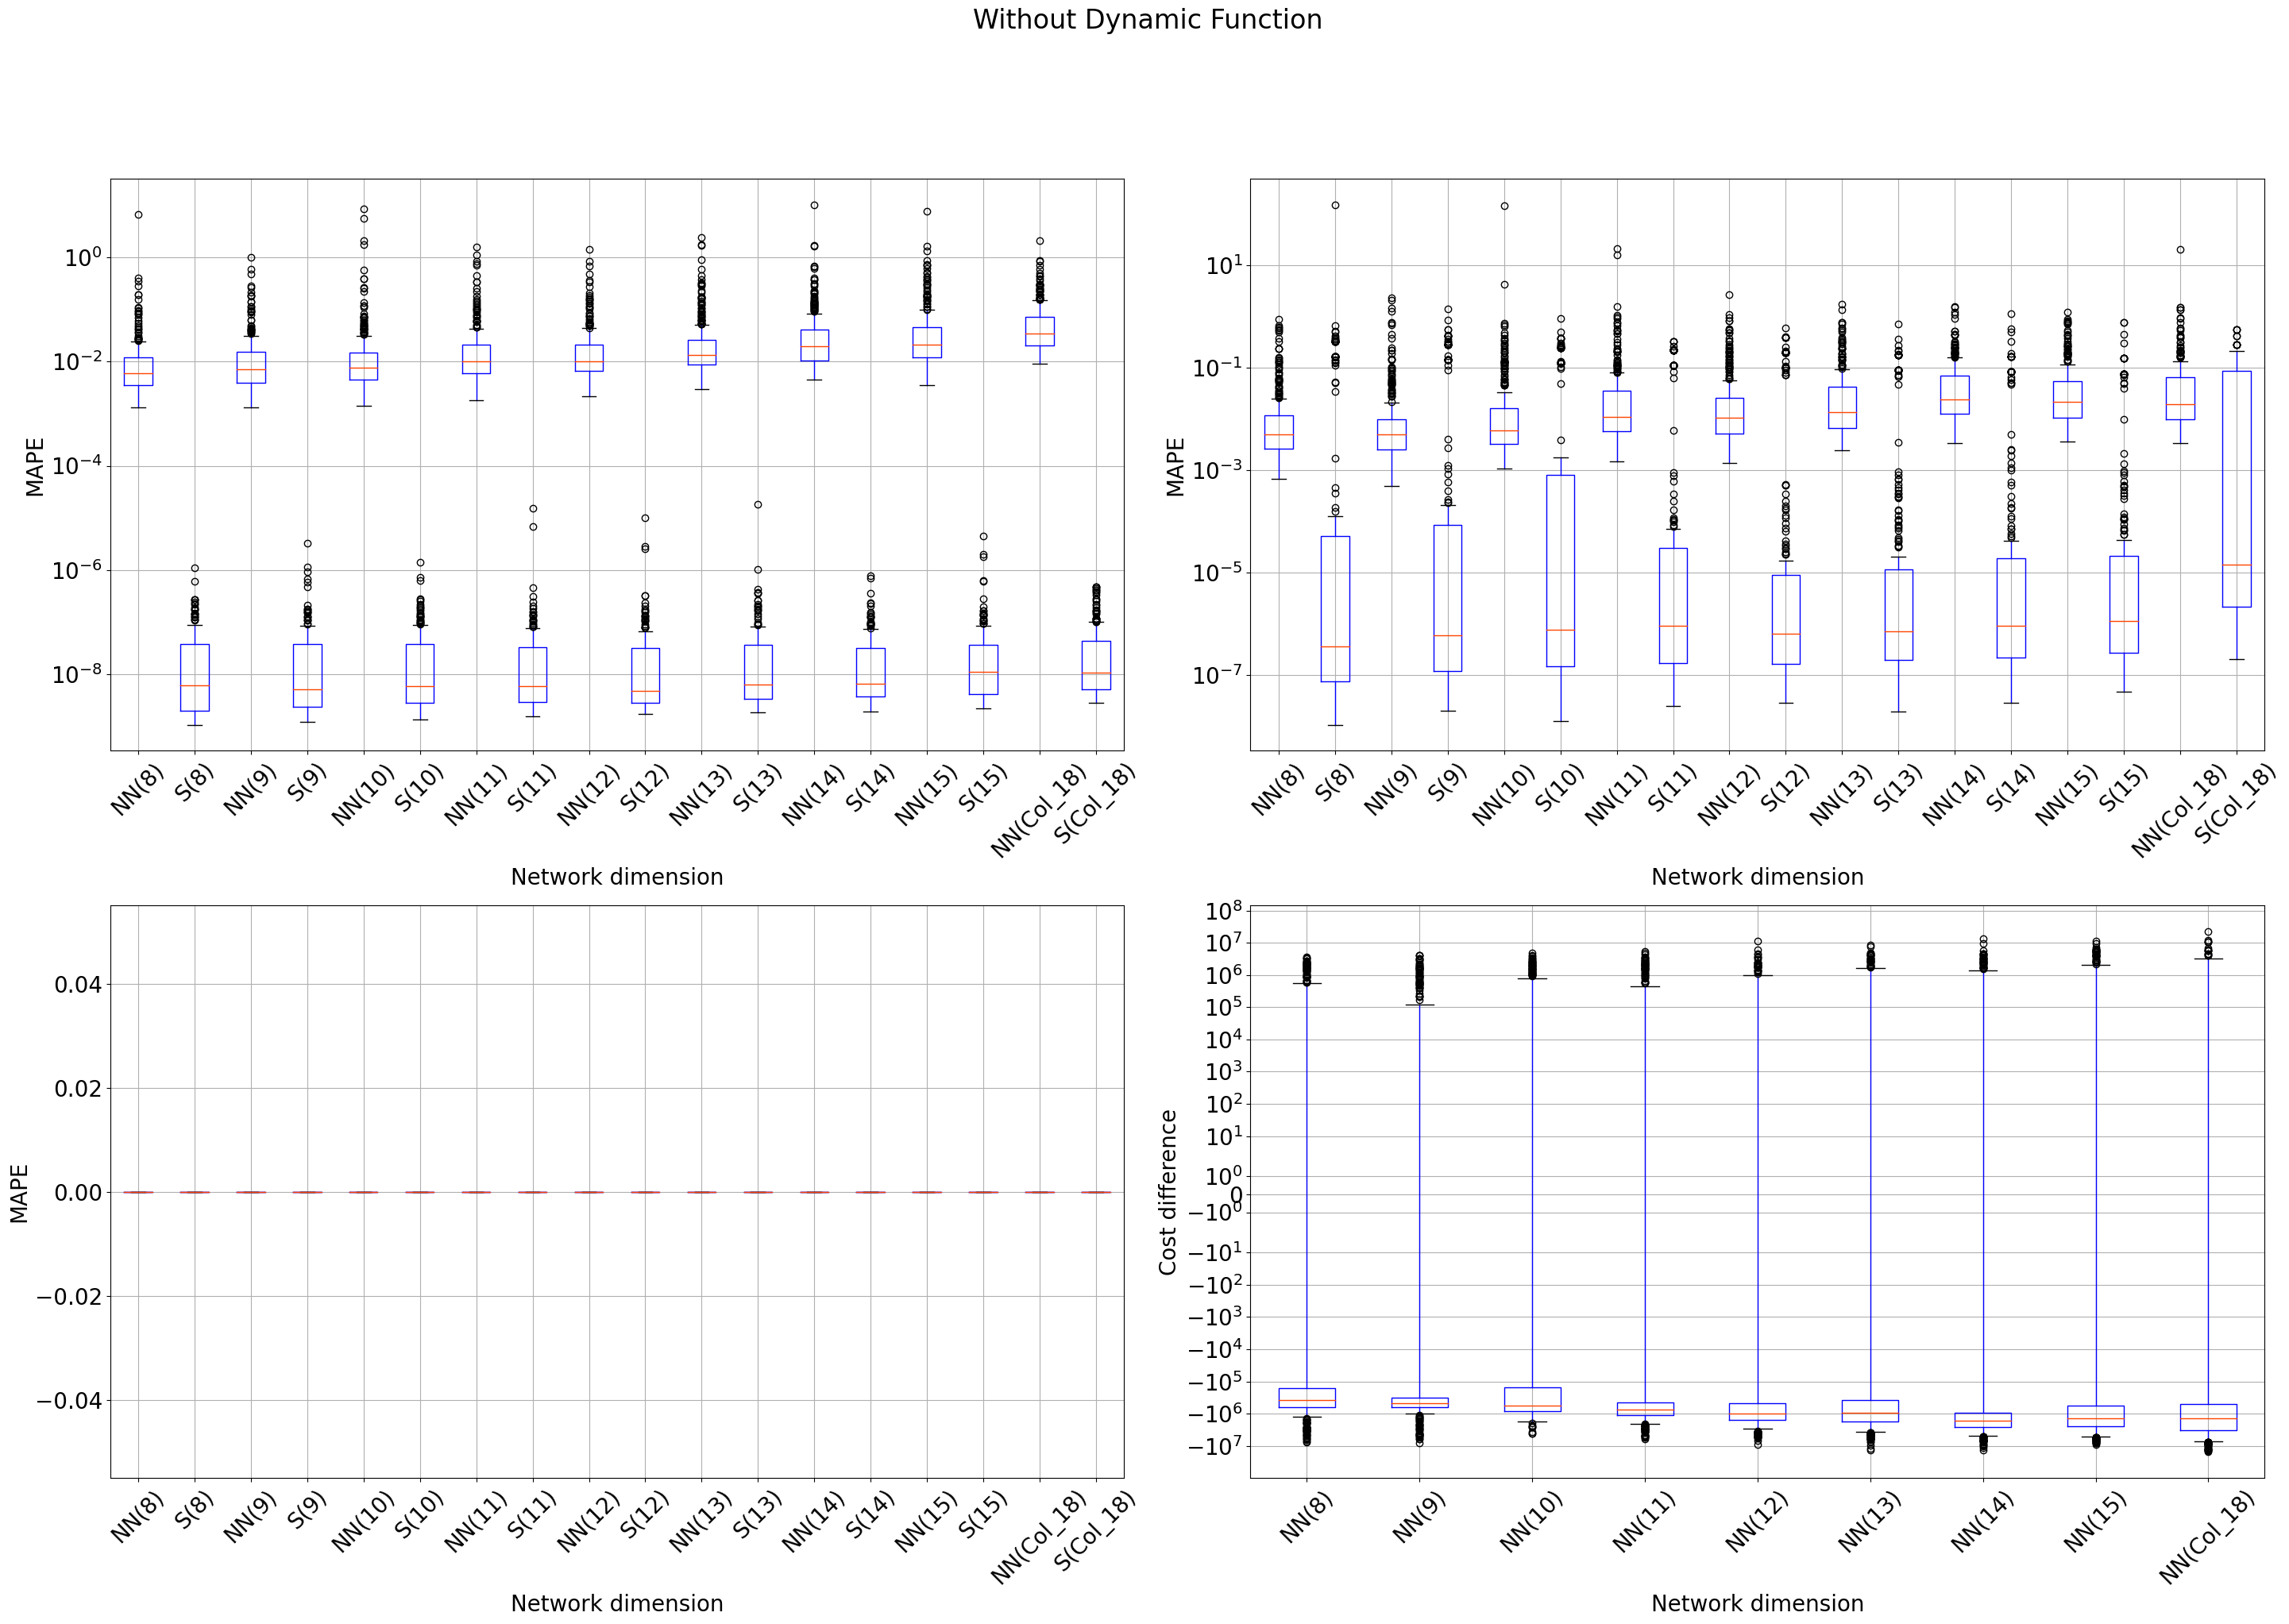2289x1624 pixels.
Task: Select the −0.02 tick label on linear MAPE axis
Action: click(69, 1297)
